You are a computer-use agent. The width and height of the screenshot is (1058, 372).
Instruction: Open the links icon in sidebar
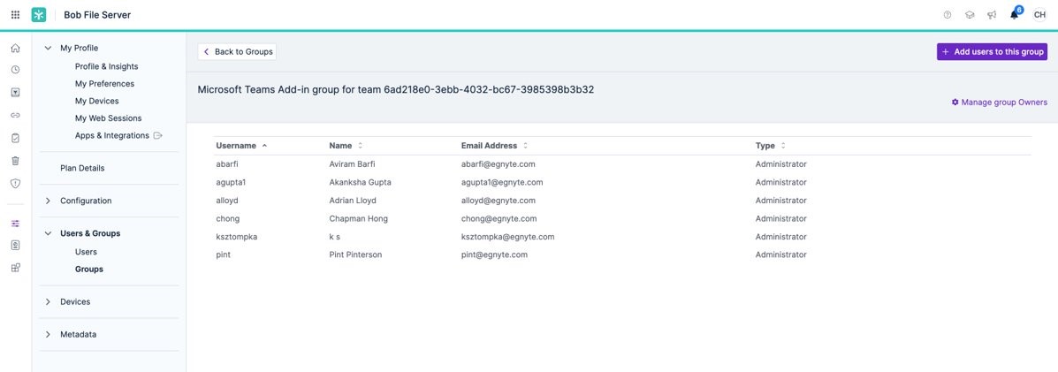(15, 115)
